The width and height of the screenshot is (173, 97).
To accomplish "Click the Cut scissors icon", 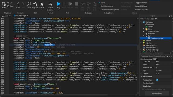I will click(8, 3).
